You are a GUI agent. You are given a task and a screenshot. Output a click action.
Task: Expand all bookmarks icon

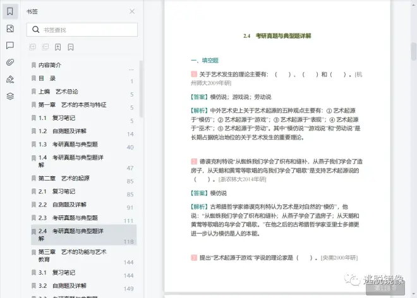click(33, 47)
